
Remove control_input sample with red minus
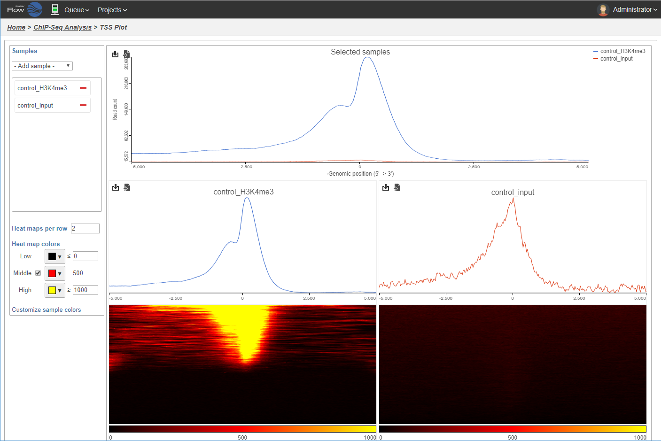click(x=83, y=105)
